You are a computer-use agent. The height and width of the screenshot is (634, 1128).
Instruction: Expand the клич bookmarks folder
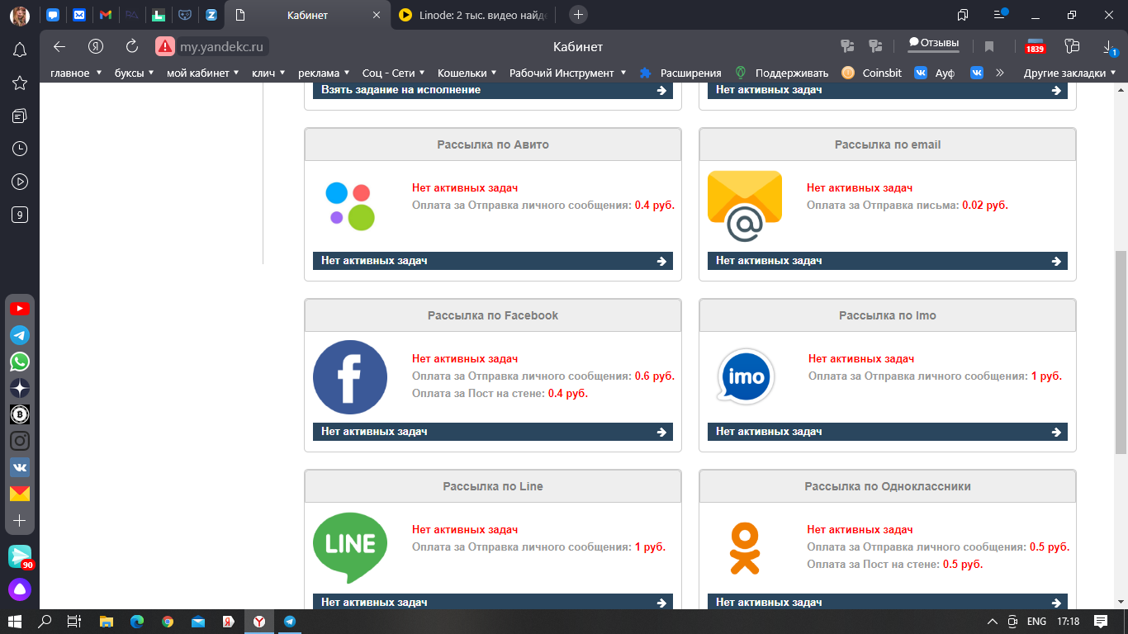coord(268,73)
